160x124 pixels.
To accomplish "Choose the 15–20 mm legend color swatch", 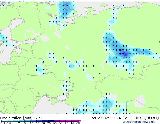I will (39, 121).
